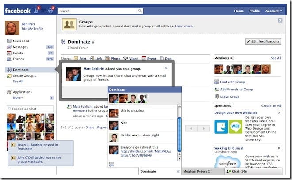Click chat scrollbar down arrow
The image size is (292, 180).
click(180, 158)
